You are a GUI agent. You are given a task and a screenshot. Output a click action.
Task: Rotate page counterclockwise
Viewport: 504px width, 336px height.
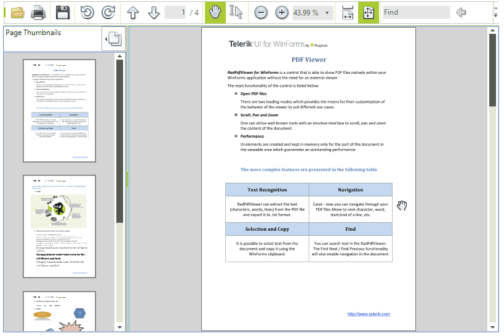87,12
